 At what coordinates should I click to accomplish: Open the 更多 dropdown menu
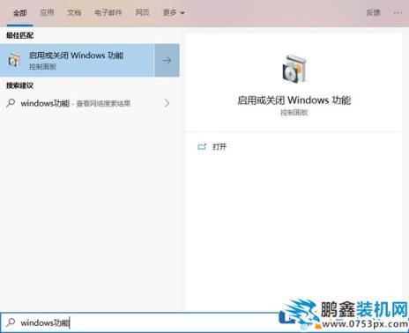[174, 12]
